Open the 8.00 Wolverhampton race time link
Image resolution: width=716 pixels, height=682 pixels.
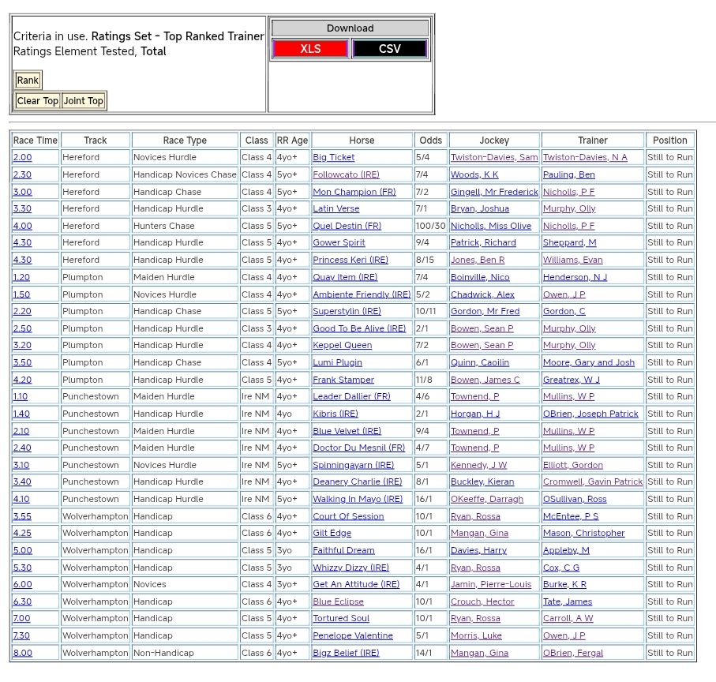(x=22, y=653)
